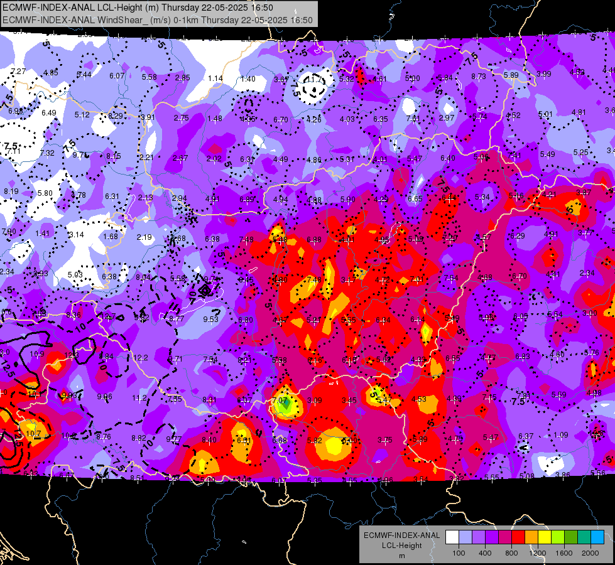
Task: Pick the cyan blue legend color box
Action: 597,537
